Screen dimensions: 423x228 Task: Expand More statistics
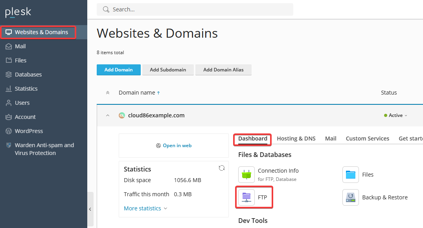pyautogui.click(x=145, y=208)
